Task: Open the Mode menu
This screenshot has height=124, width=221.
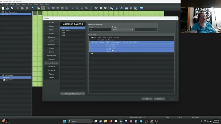Action: [12, 4]
